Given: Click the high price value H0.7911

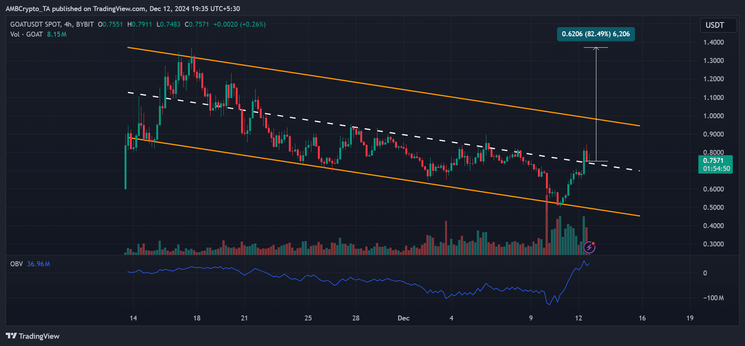Looking at the screenshot, I should coord(139,24).
